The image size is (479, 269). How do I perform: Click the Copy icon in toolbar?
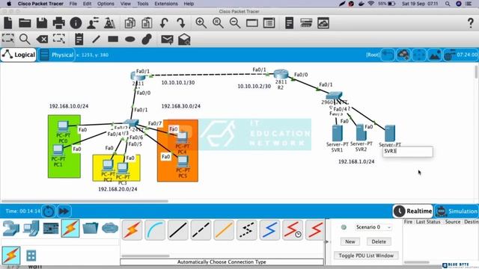(129, 23)
